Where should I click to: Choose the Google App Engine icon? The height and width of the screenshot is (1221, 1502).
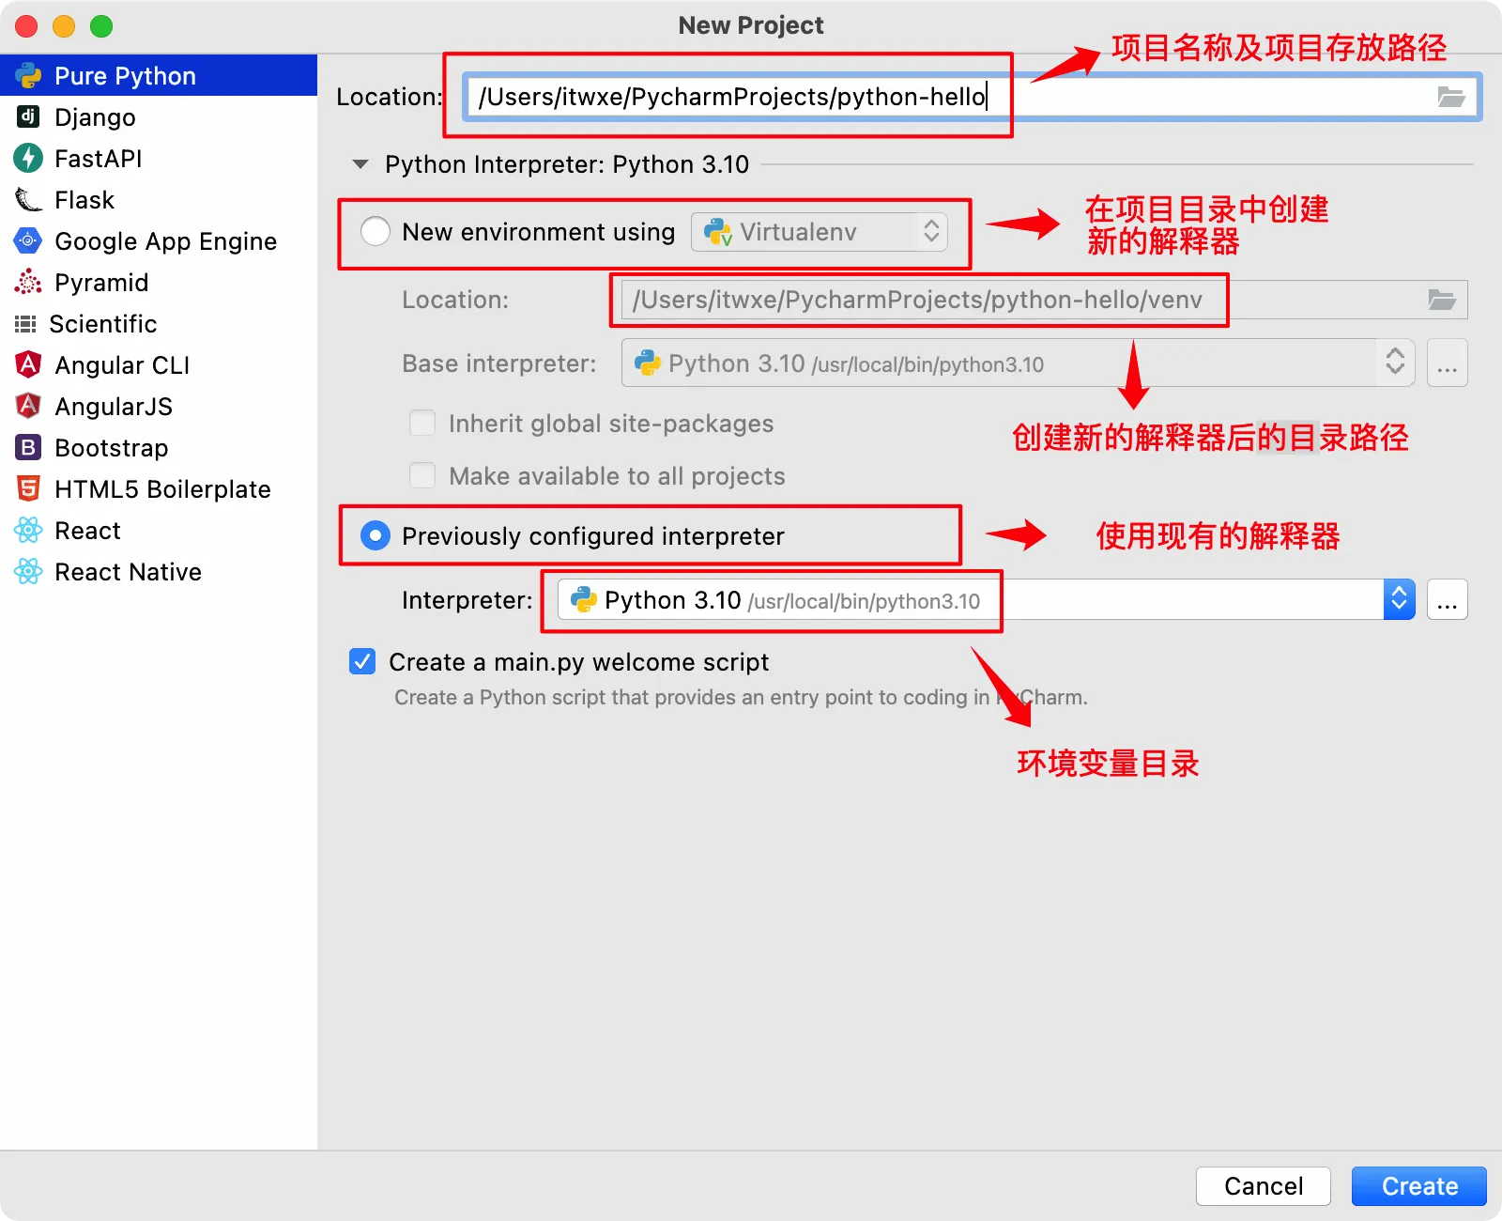[x=28, y=240]
